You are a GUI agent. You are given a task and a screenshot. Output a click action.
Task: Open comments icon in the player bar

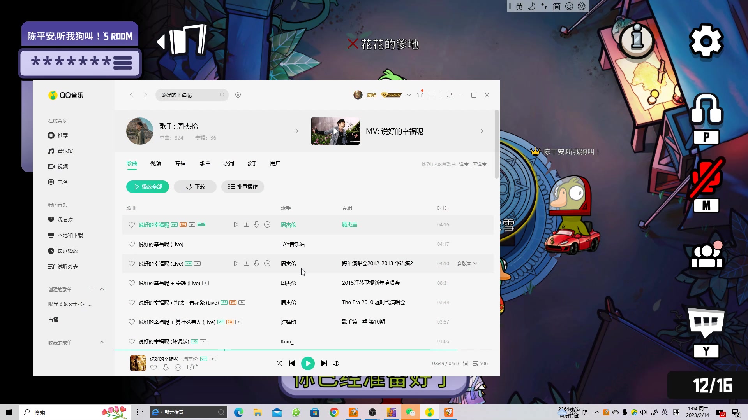(x=191, y=367)
